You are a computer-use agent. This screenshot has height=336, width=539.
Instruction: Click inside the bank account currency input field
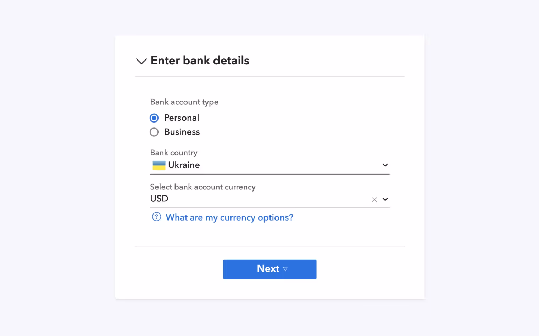(x=248, y=198)
